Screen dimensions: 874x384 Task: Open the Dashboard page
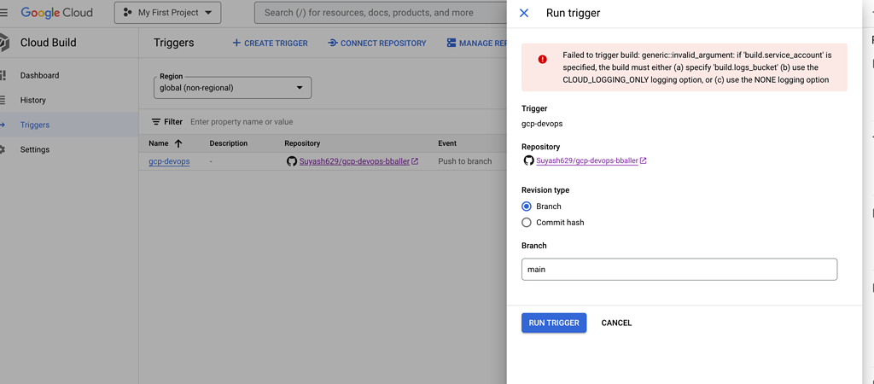point(39,75)
